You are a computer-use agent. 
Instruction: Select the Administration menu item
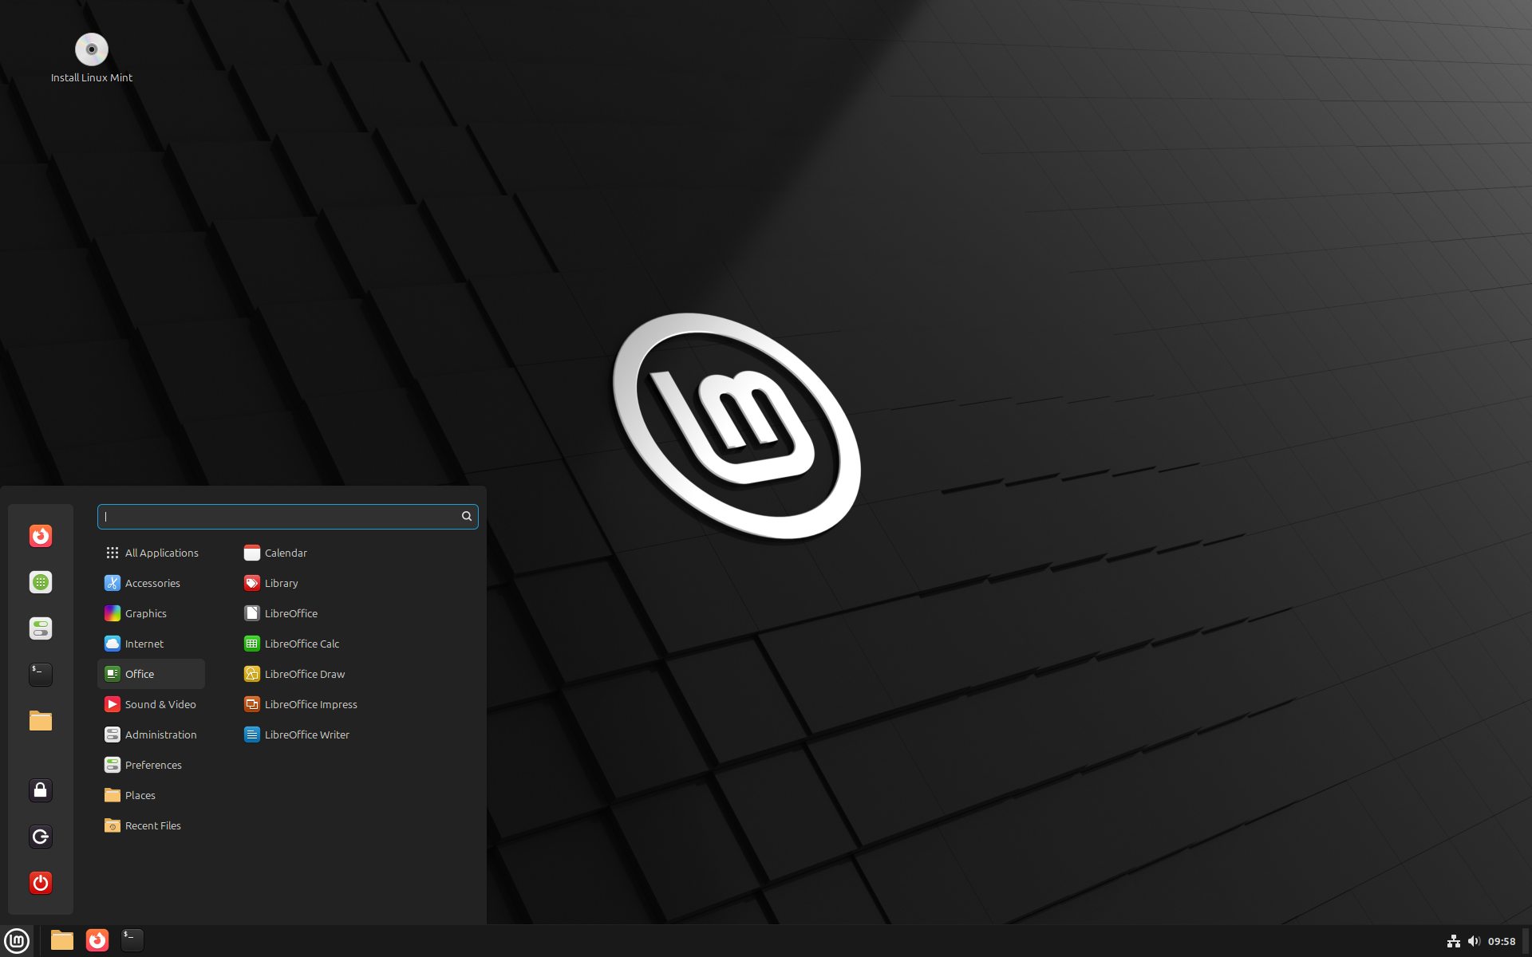coord(161,733)
